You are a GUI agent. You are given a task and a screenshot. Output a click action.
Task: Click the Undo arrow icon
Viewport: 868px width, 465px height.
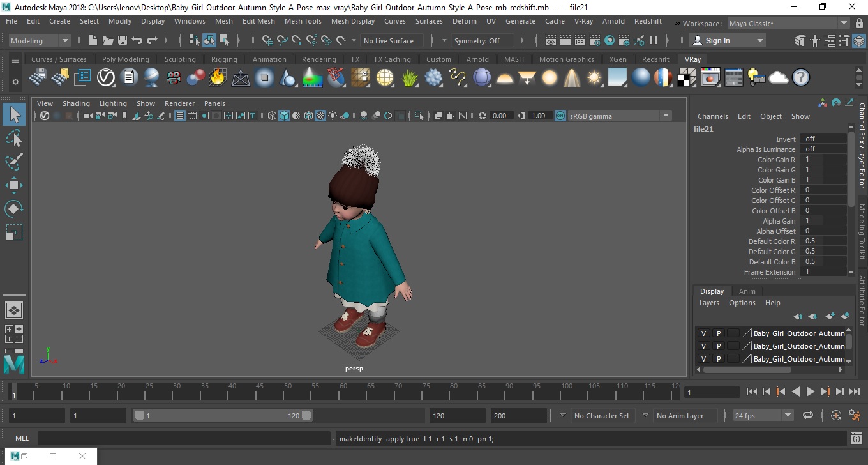pyautogui.click(x=137, y=40)
